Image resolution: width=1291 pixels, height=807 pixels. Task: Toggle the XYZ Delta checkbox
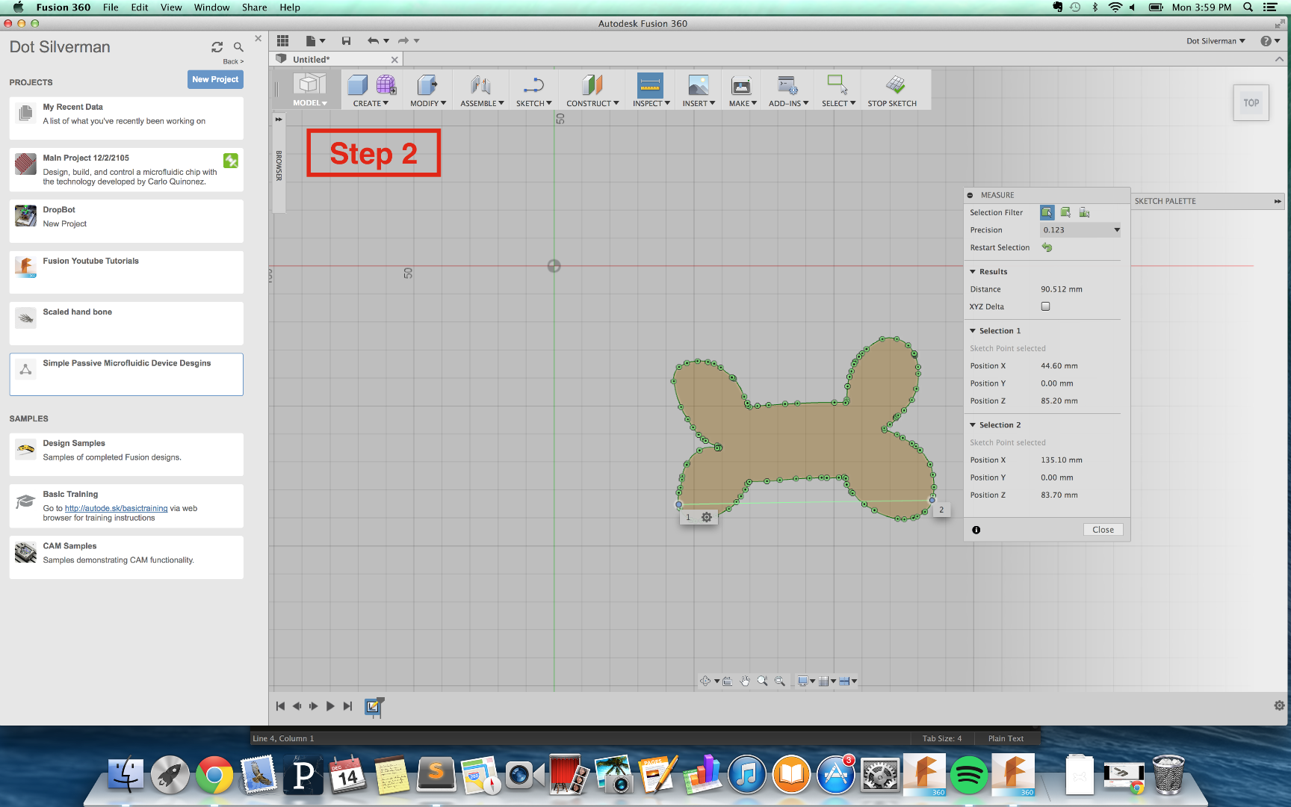tap(1045, 306)
